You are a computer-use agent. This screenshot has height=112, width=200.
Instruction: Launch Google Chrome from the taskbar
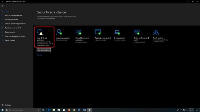[x=74, y=110]
